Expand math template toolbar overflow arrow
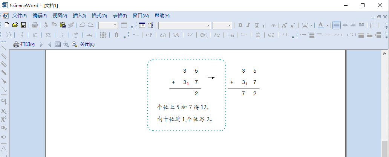The height and width of the screenshot is (157, 389). 124,37
